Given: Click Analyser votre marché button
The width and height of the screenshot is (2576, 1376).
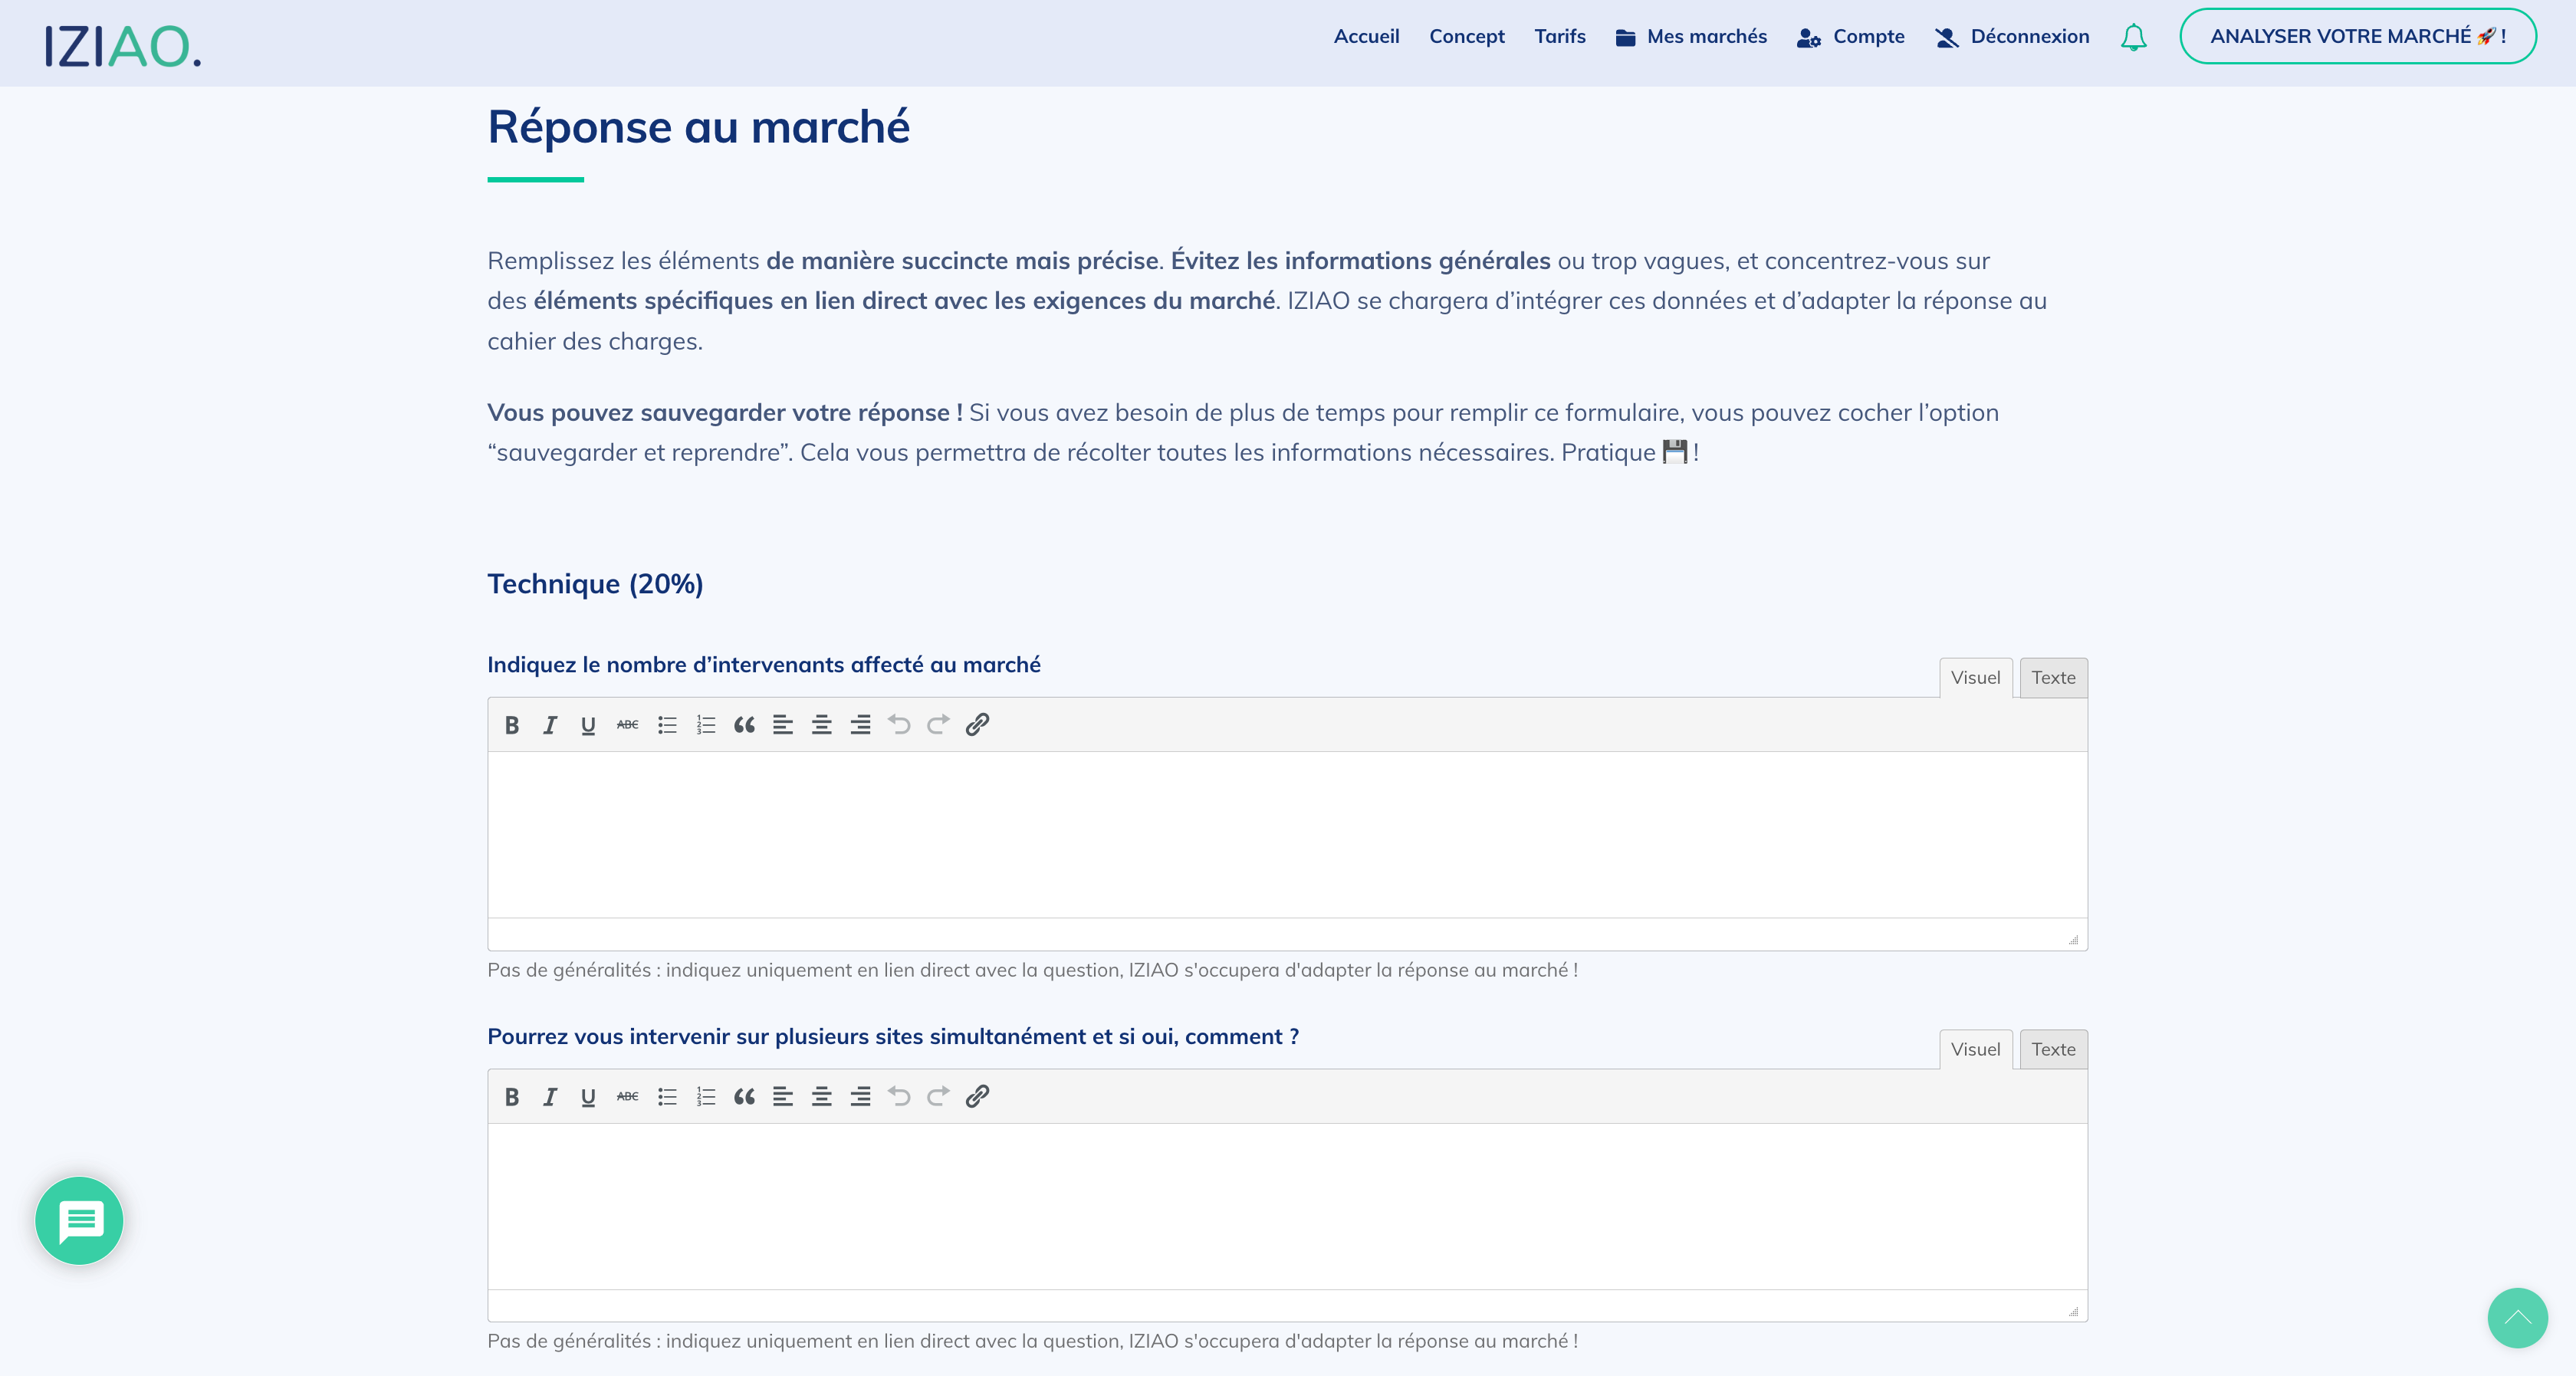Looking at the screenshot, I should 2358,36.
